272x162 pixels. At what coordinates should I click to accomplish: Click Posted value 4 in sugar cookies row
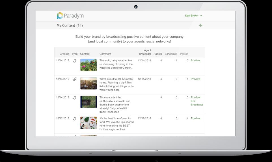(187, 118)
